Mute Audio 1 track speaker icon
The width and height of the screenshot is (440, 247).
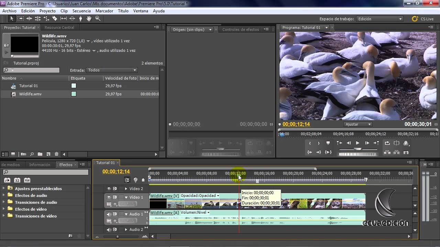point(109,214)
